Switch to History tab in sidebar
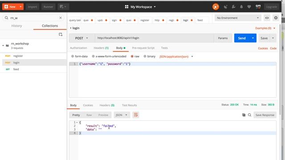 tap(16, 26)
